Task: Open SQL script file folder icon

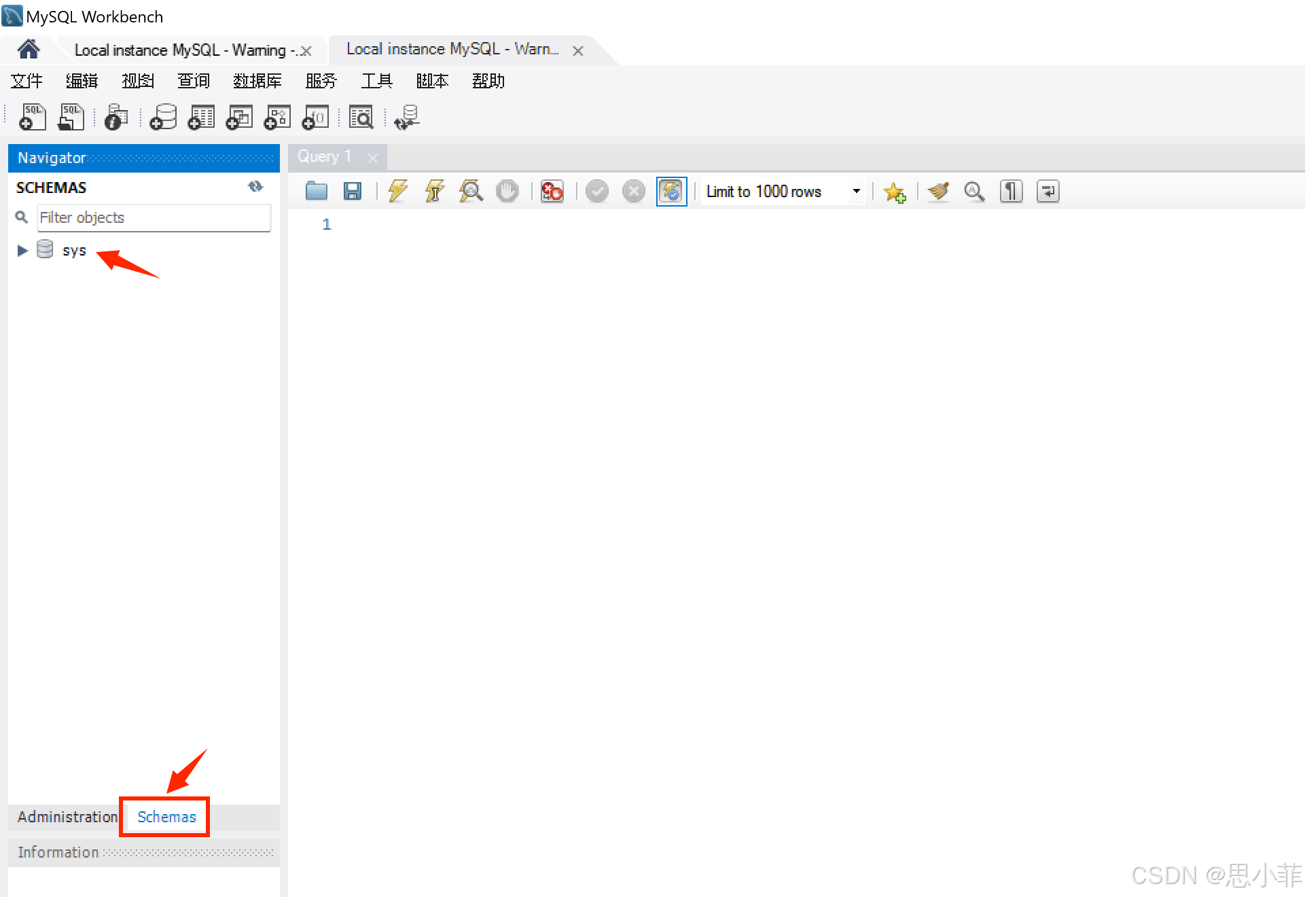Action: click(x=317, y=192)
